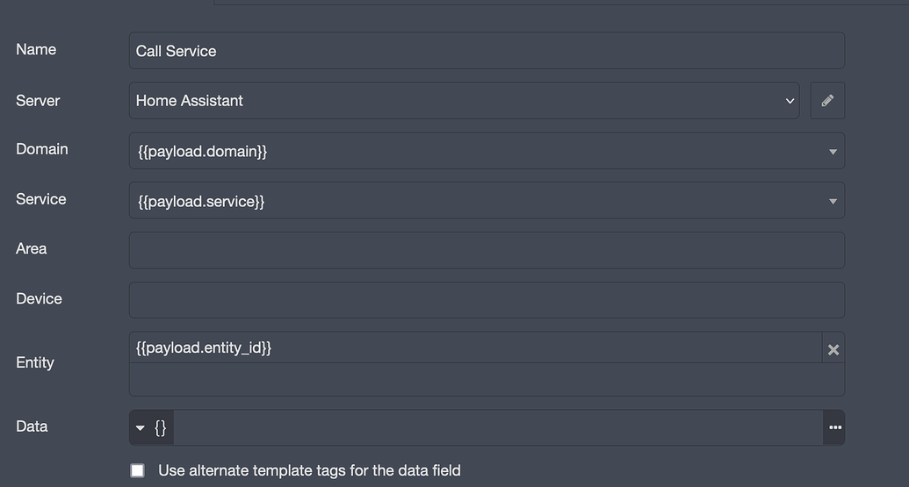Click the Service field text {{payload.service}}
The width and height of the screenshot is (909, 487).
201,202
